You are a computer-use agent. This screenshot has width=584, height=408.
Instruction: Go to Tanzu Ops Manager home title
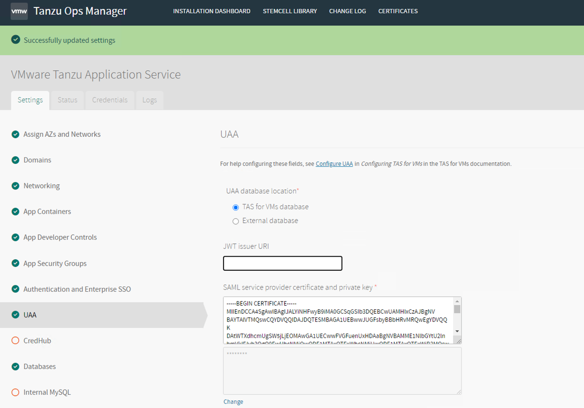coord(80,11)
